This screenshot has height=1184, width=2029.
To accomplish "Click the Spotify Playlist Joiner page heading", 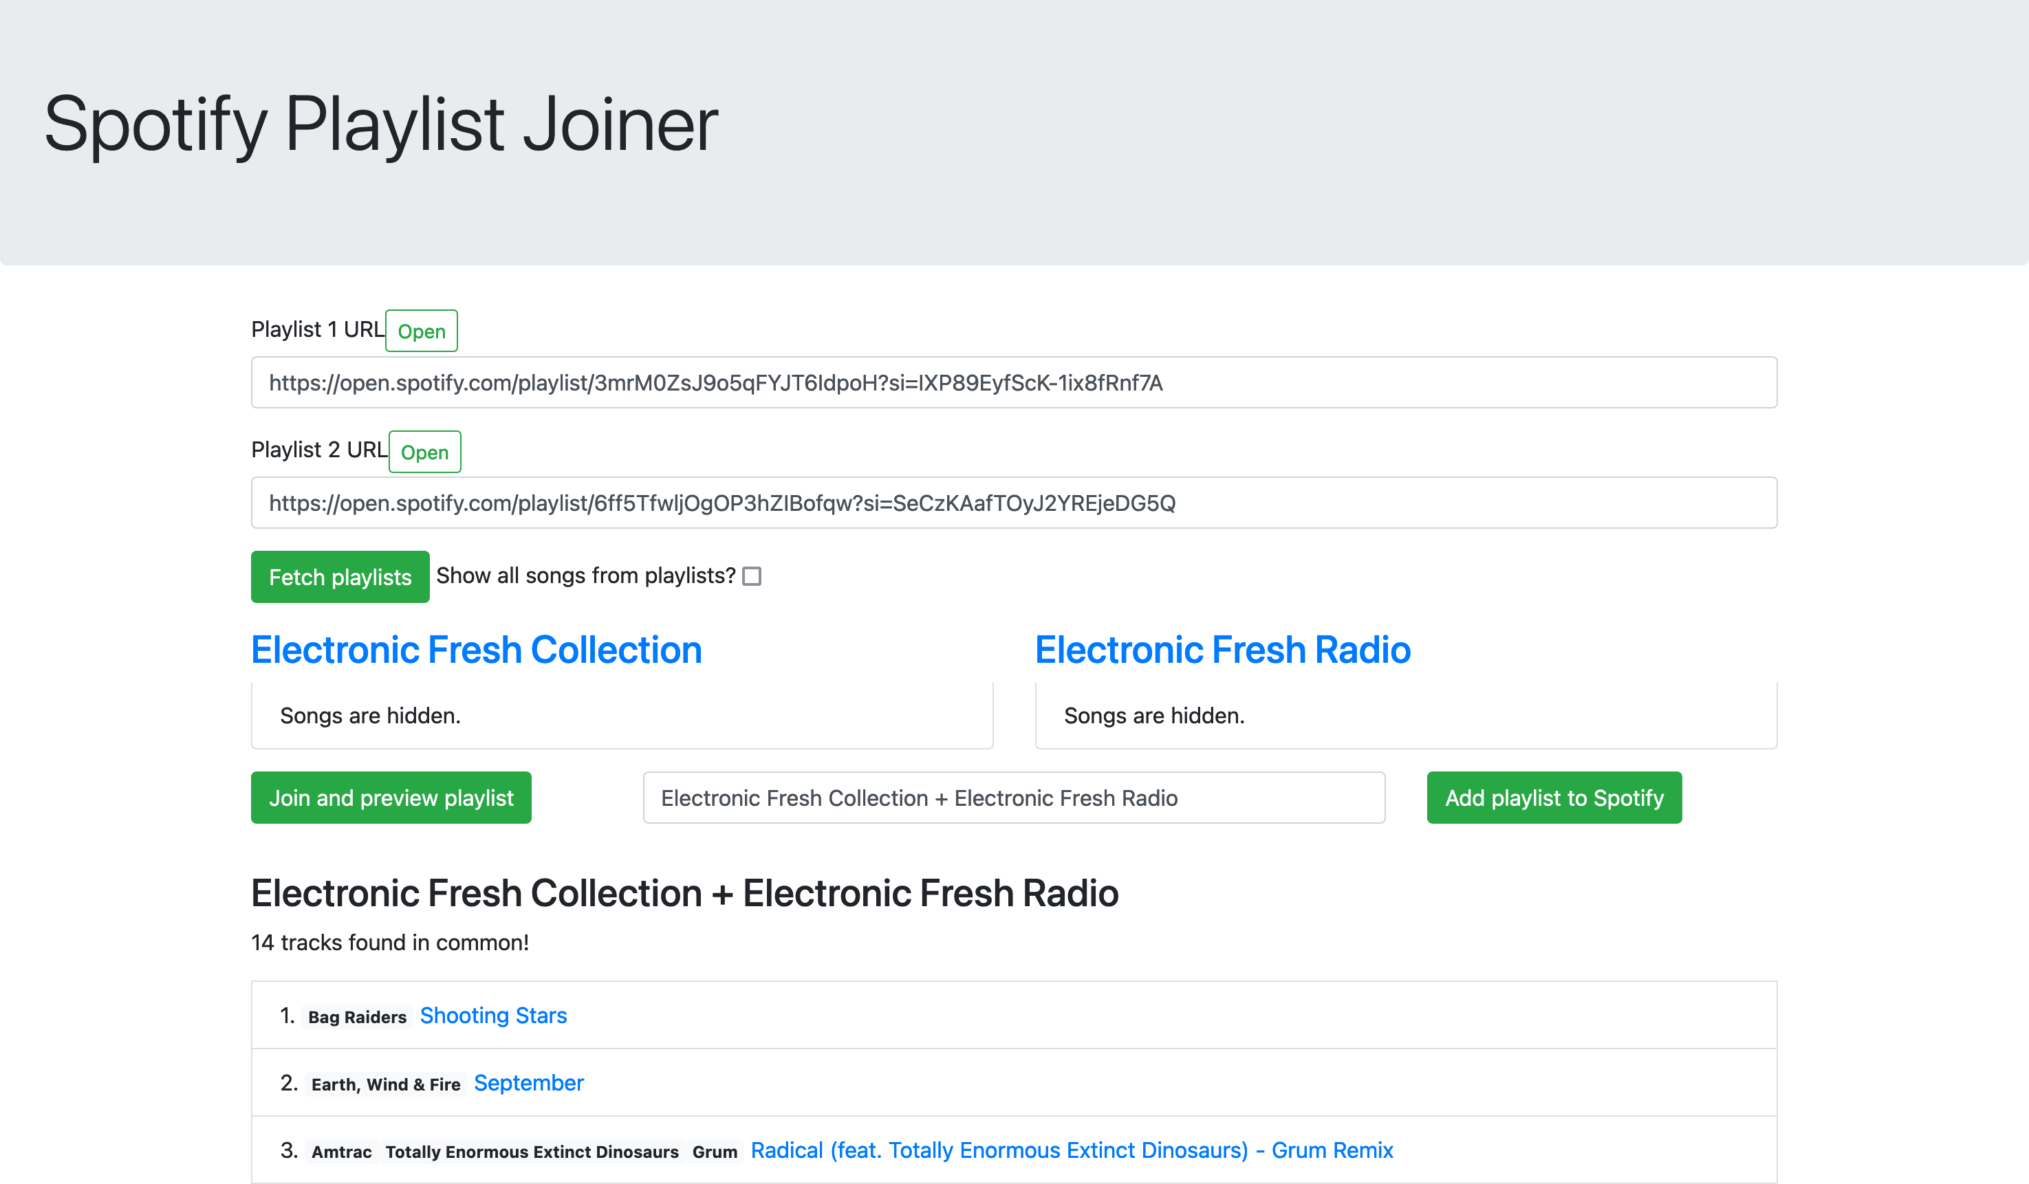I will [x=381, y=124].
